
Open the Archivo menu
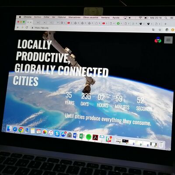pos(38,17)
